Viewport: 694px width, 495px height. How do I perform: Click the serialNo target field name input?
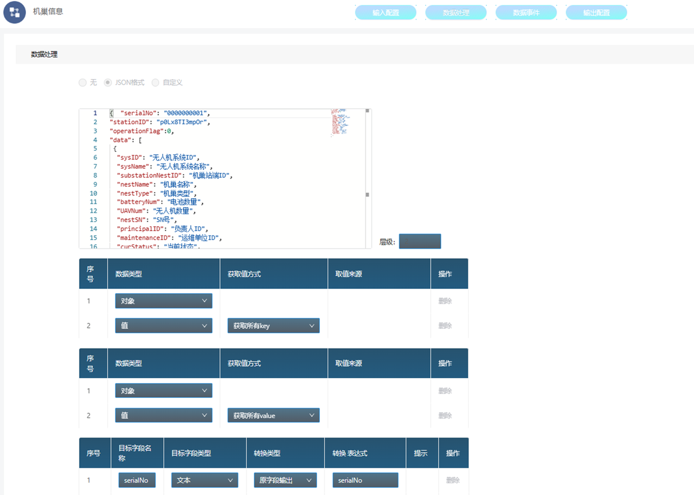(x=137, y=480)
